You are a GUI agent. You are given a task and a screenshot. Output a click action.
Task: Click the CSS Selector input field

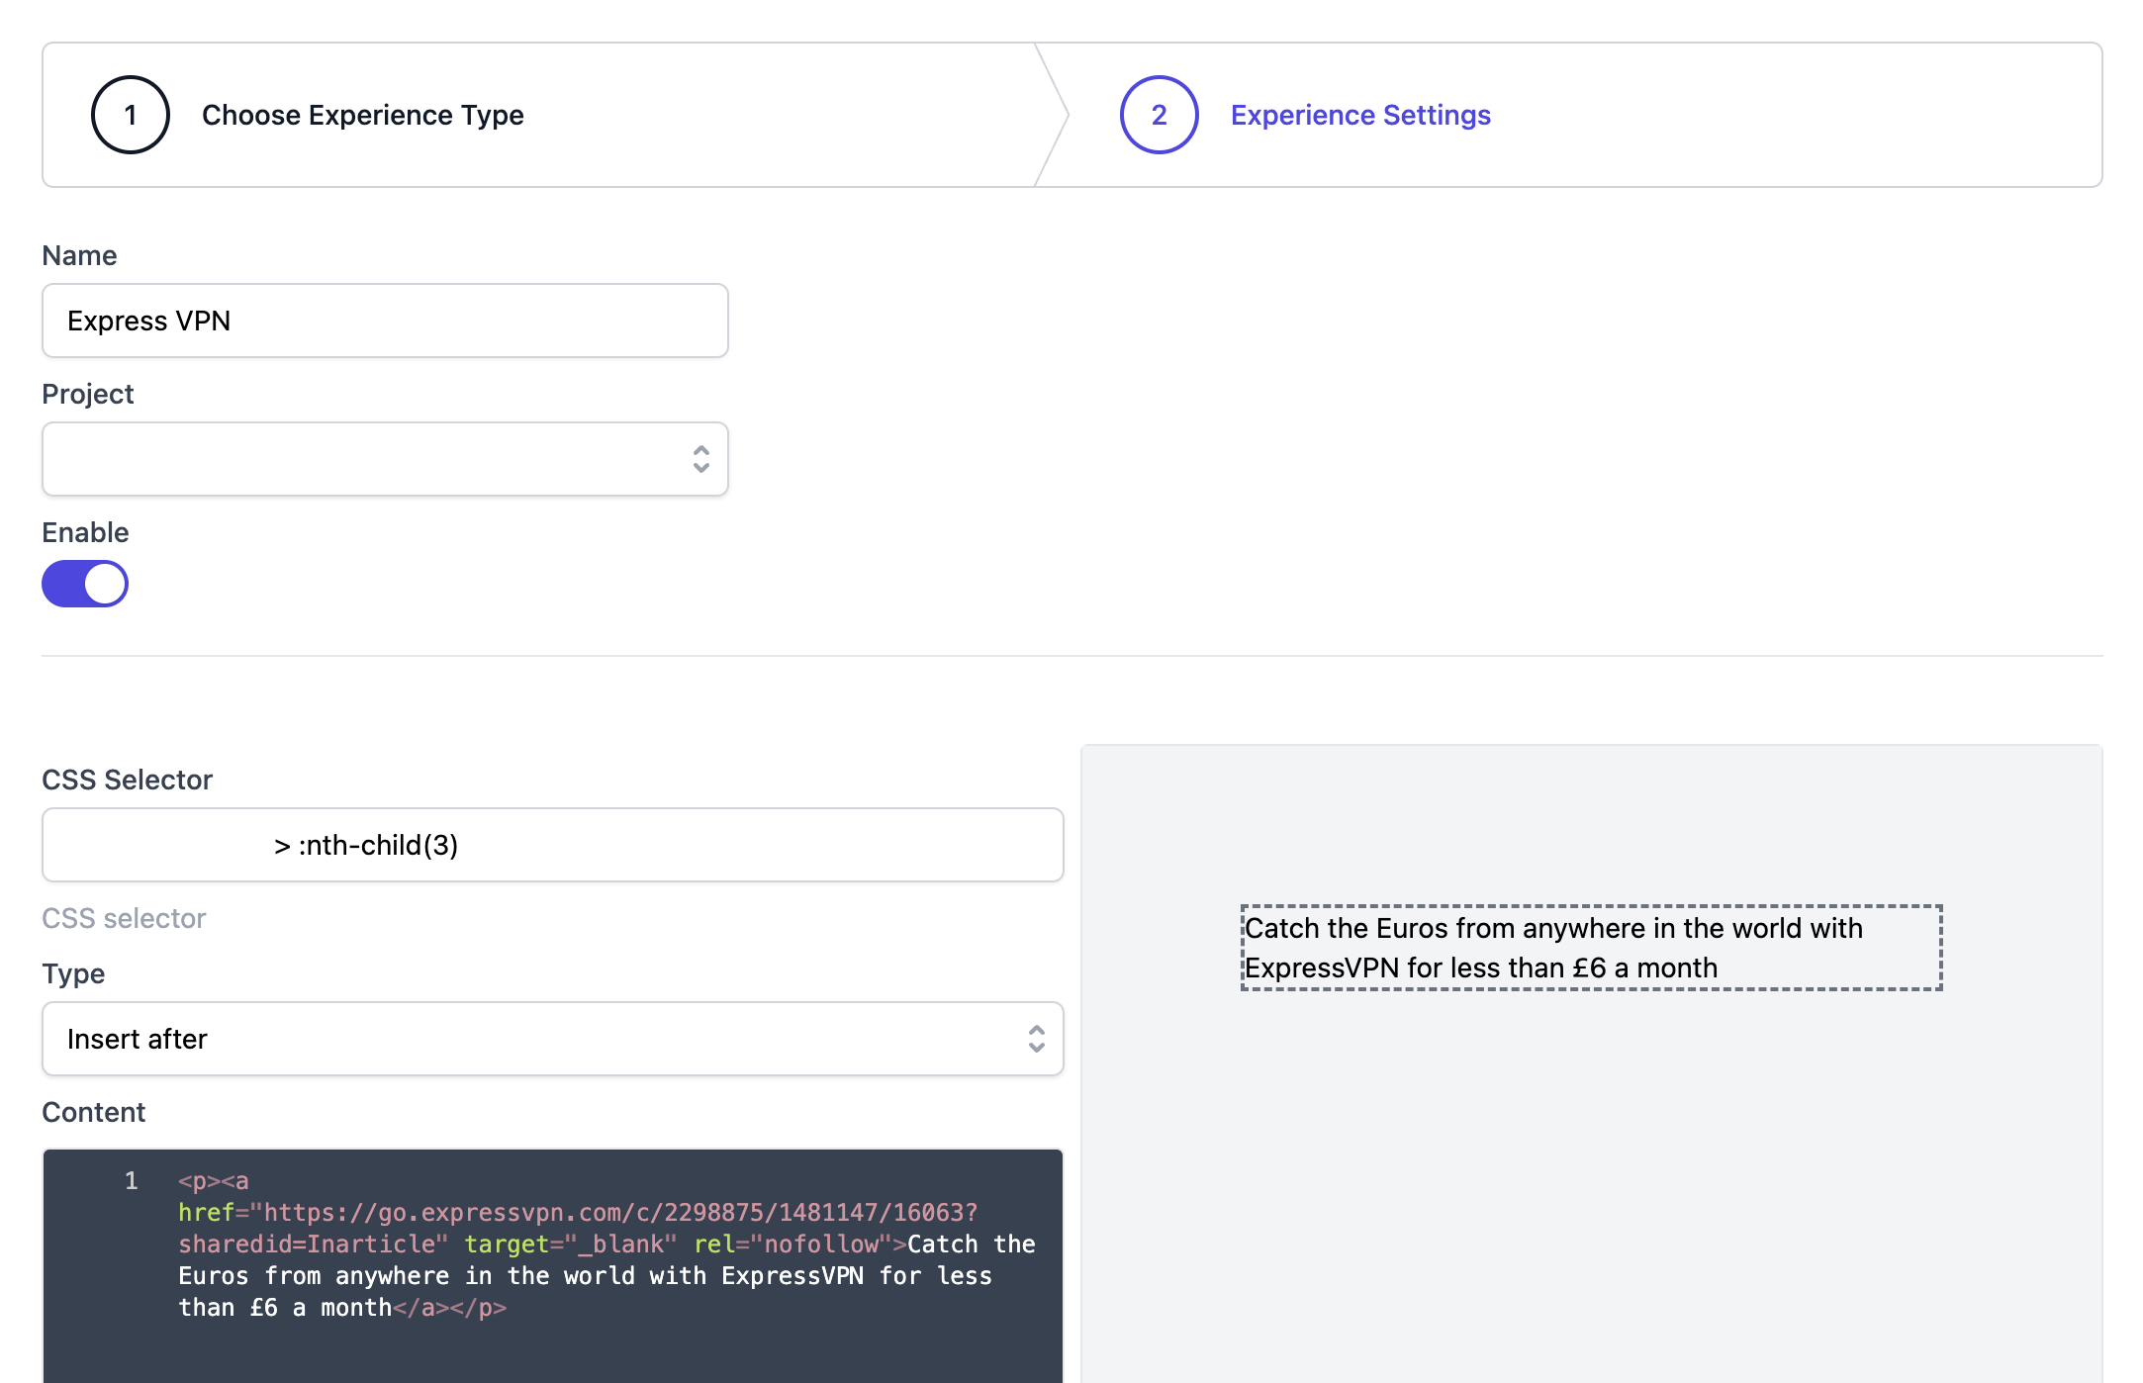pos(552,845)
